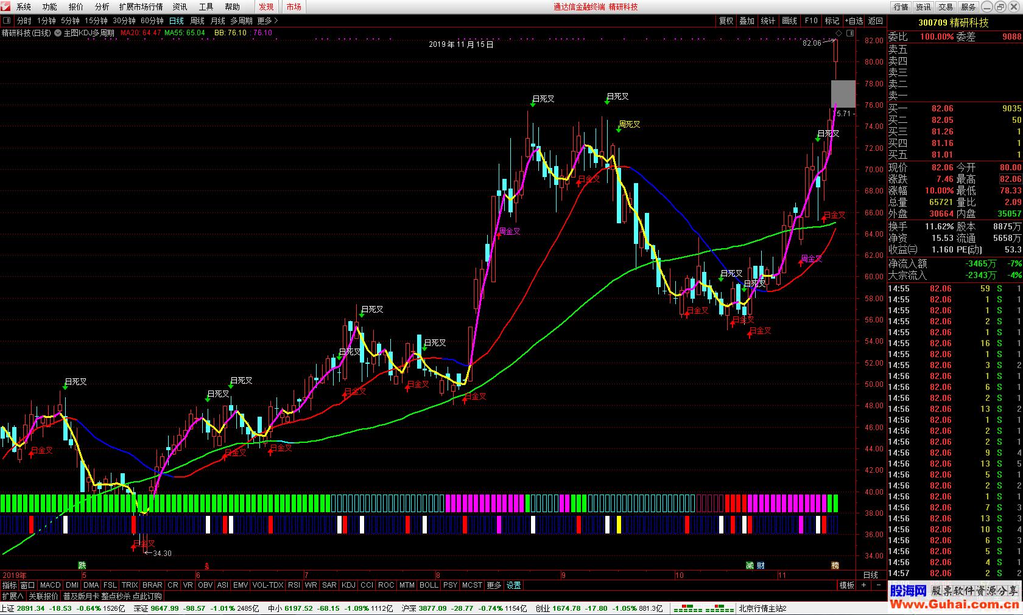Viewport: 1023px width, 615px height.
Task: Click the 创业 index quote in status bar
Action: tap(599, 608)
